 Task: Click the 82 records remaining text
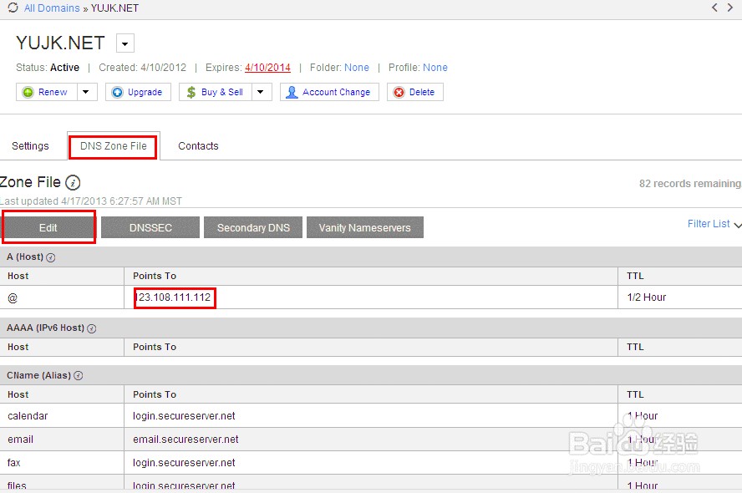pos(690,184)
